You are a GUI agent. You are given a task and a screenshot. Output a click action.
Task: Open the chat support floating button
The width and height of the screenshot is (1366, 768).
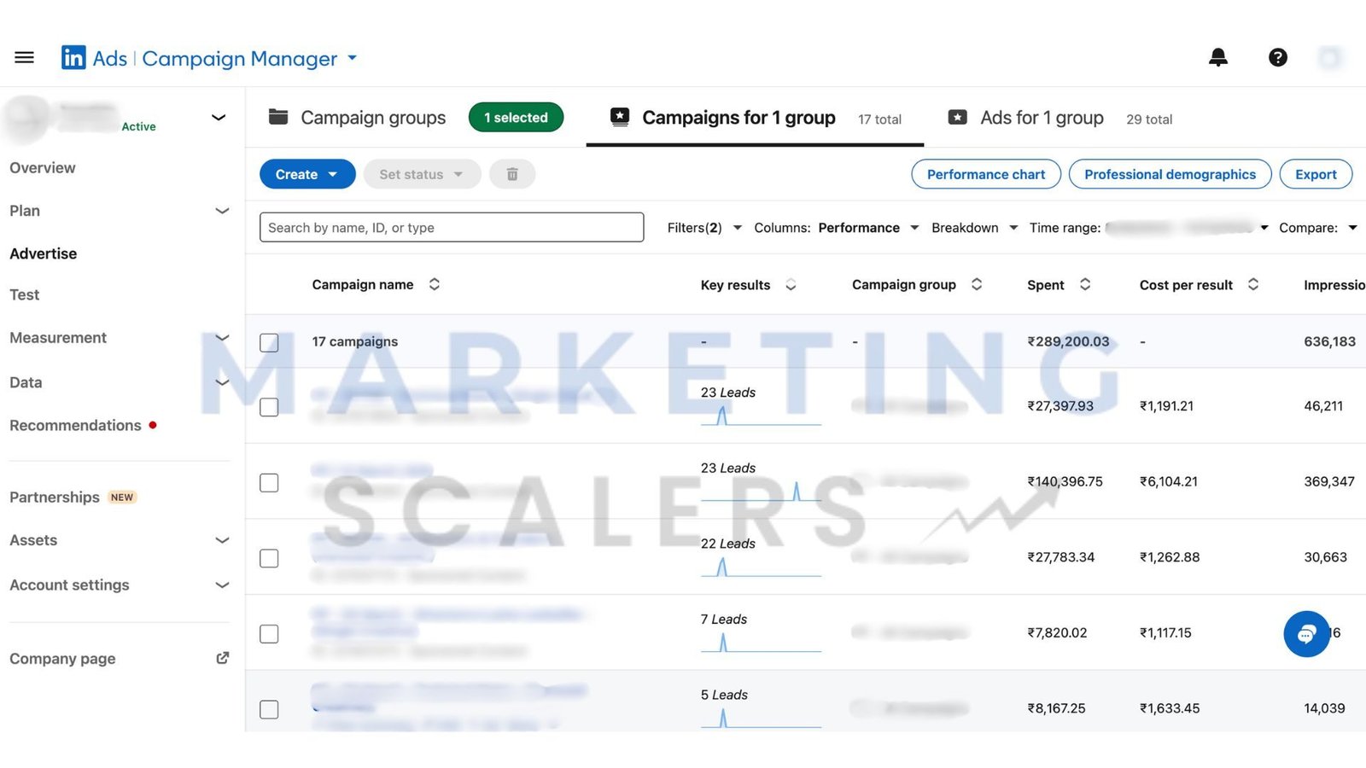(x=1306, y=634)
